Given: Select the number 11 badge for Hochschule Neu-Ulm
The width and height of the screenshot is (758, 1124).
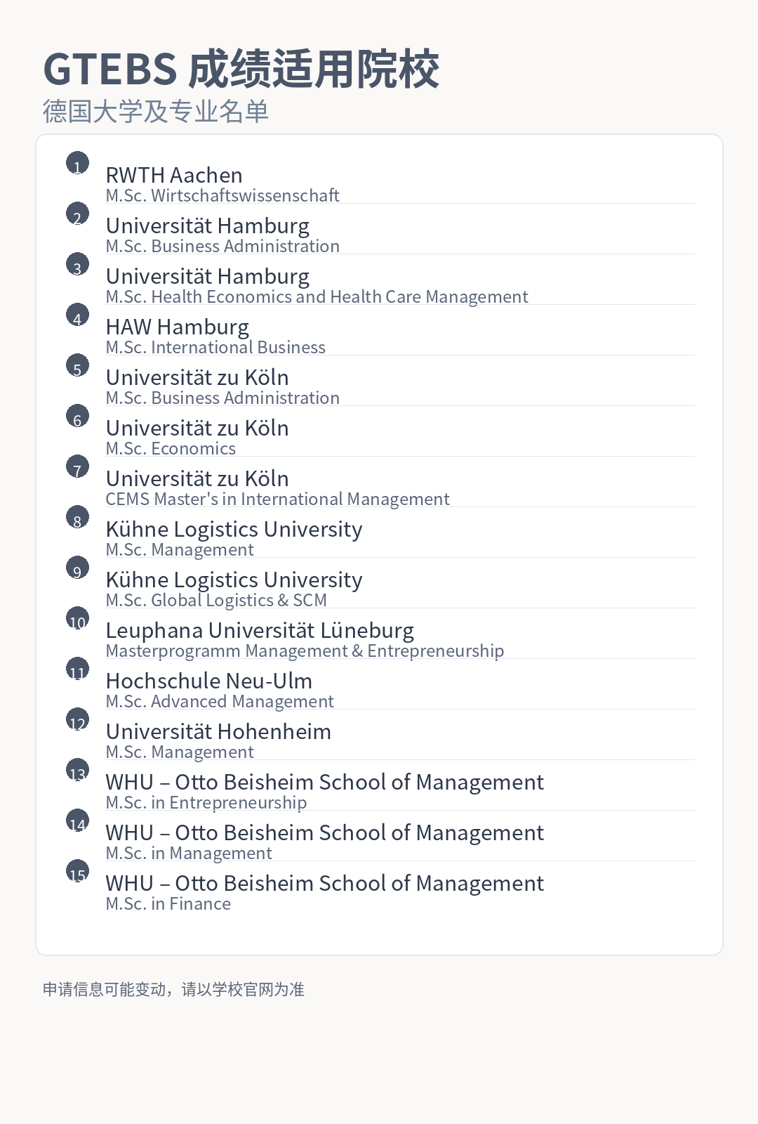Looking at the screenshot, I should pos(77,669).
